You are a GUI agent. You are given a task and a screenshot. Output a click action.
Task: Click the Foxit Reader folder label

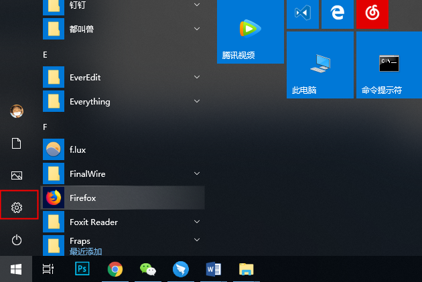[94, 222]
